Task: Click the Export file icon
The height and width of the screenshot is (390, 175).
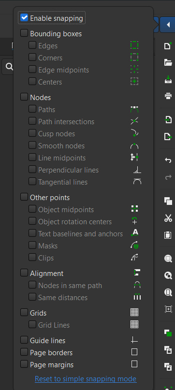Action: click(168, 137)
